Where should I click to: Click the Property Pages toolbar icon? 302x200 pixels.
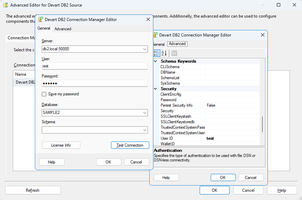point(174,53)
